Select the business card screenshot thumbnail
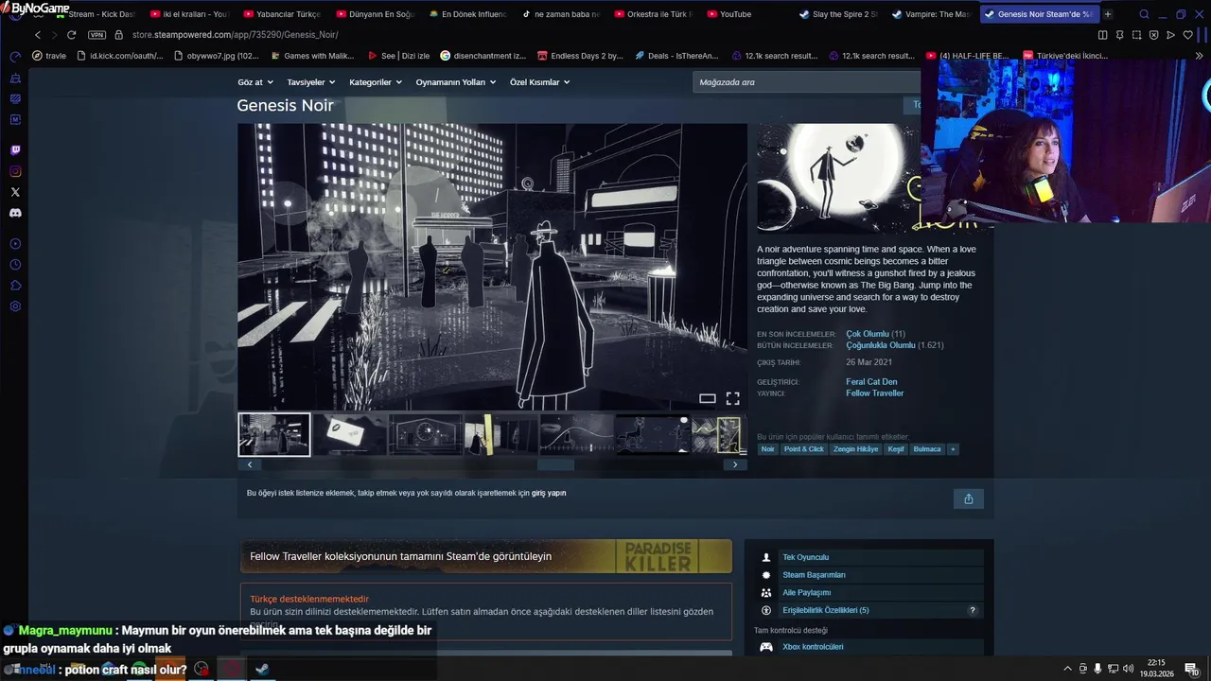The width and height of the screenshot is (1211, 681). point(350,434)
